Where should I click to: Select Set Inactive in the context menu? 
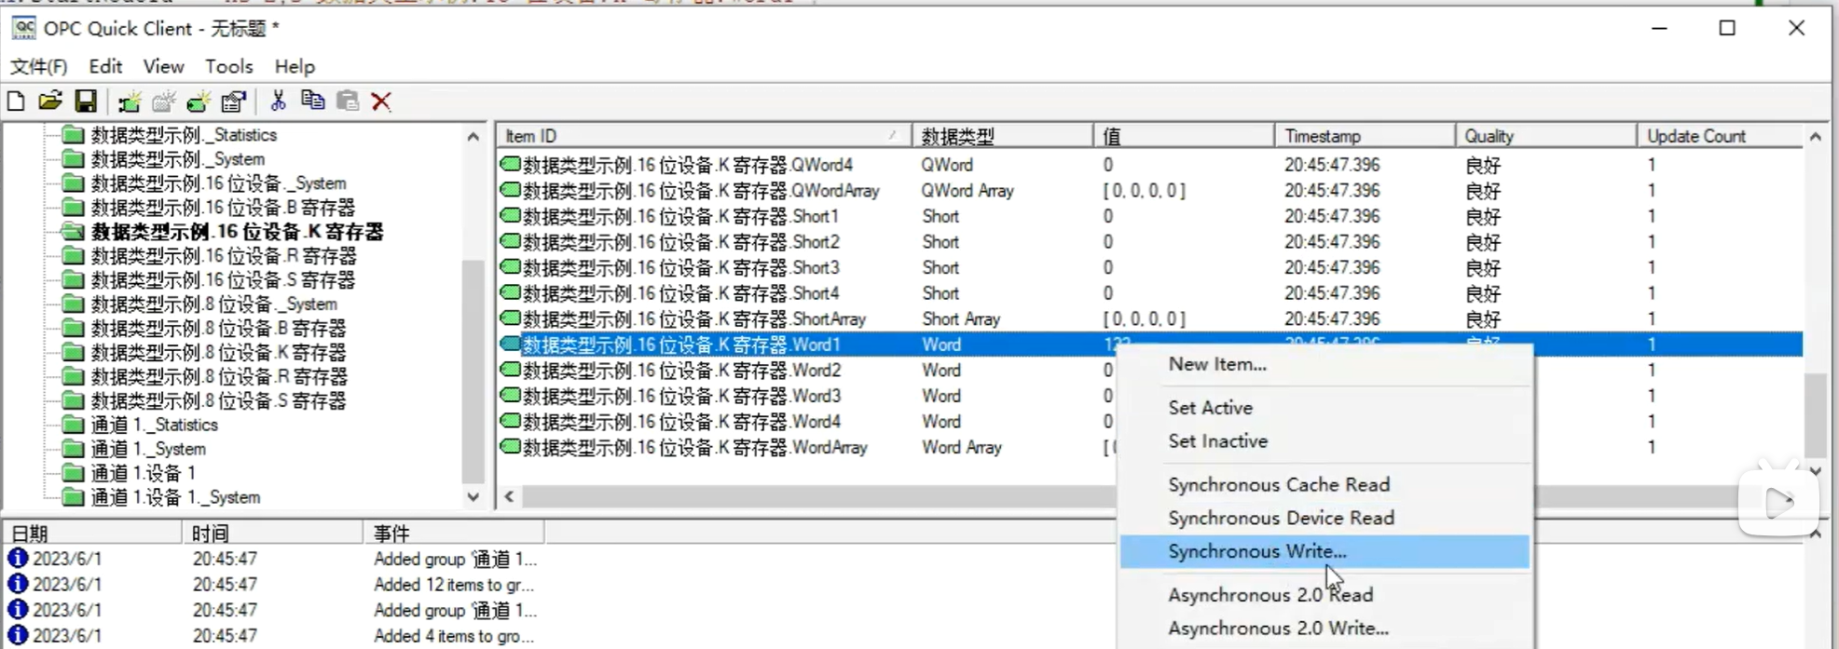pos(1217,441)
